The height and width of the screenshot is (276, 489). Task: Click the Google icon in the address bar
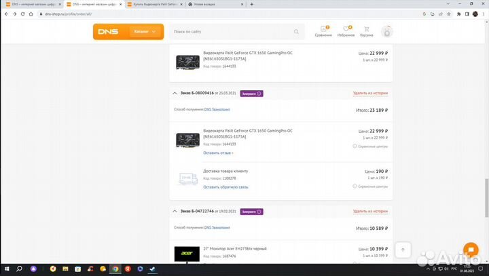[x=424, y=14]
